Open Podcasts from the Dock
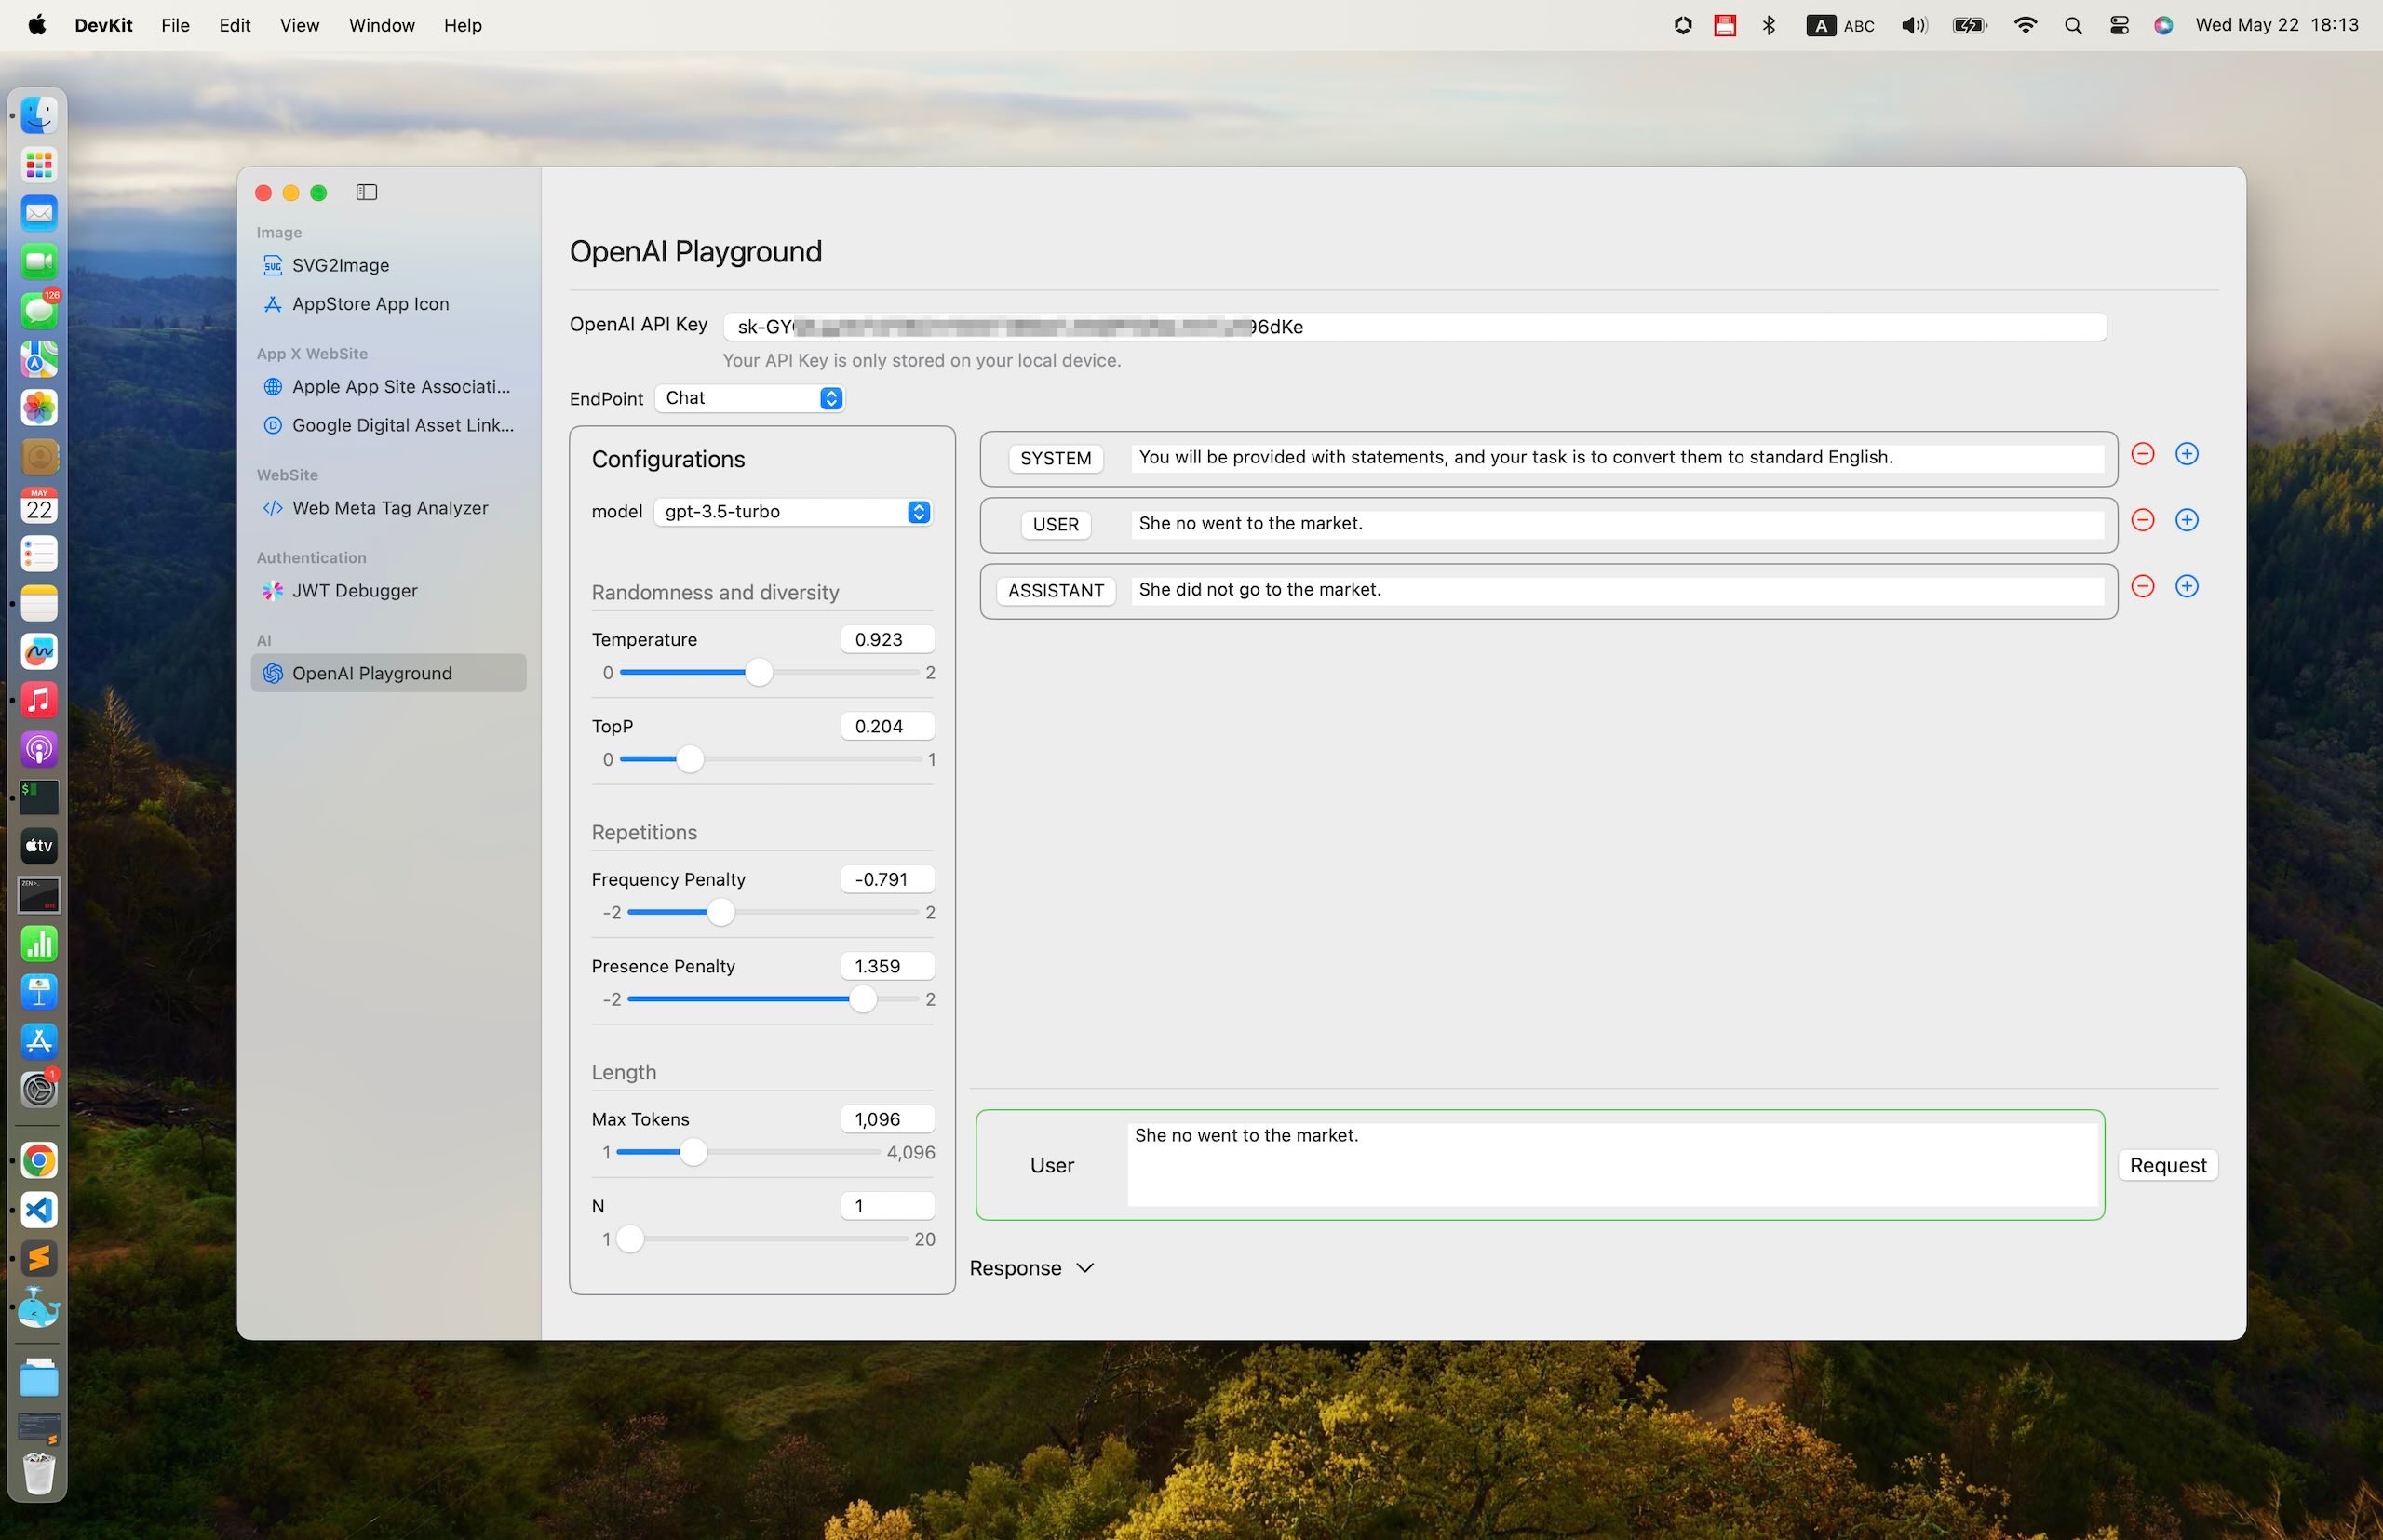This screenshot has width=2383, height=1540. coord(39,749)
